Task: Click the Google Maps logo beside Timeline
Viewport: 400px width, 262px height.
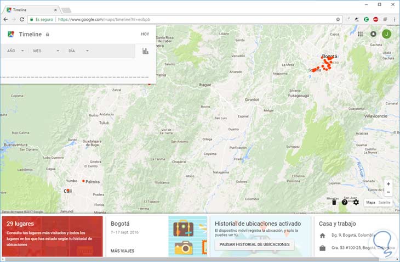Action: [11, 34]
